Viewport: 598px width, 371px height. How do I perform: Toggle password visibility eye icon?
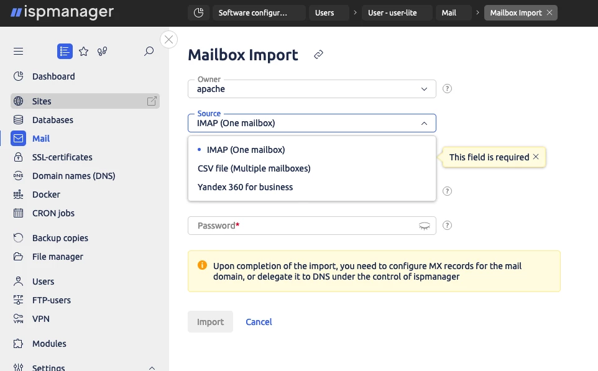click(x=425, y=226)
